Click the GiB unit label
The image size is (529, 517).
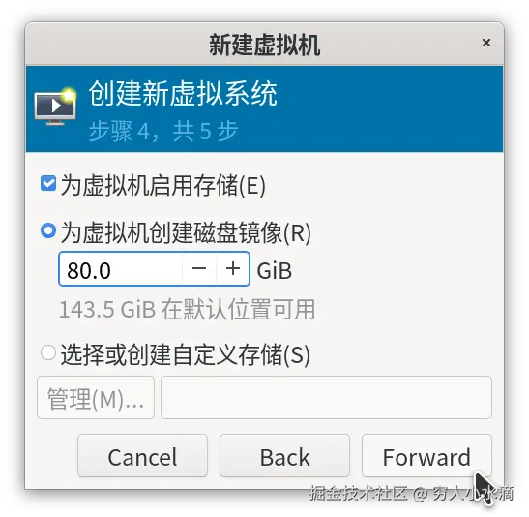(275, 270)
